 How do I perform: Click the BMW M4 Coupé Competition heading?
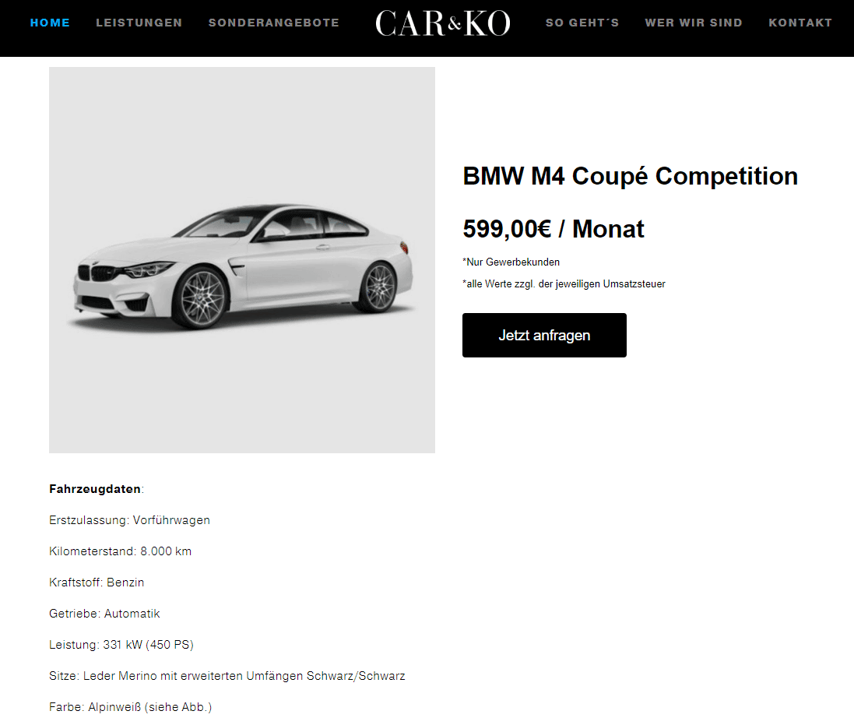pos(630,177)
